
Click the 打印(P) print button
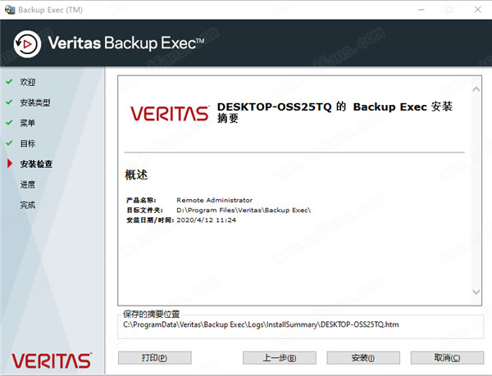tap(155, 358)
